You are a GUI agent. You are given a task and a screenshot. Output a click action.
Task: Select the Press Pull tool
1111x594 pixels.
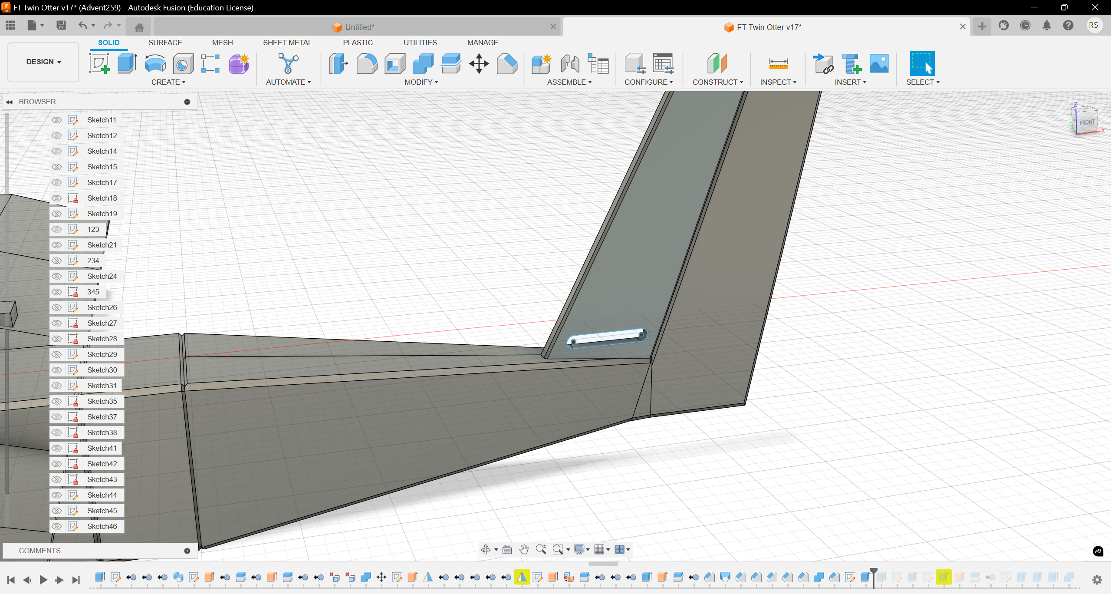339,63
